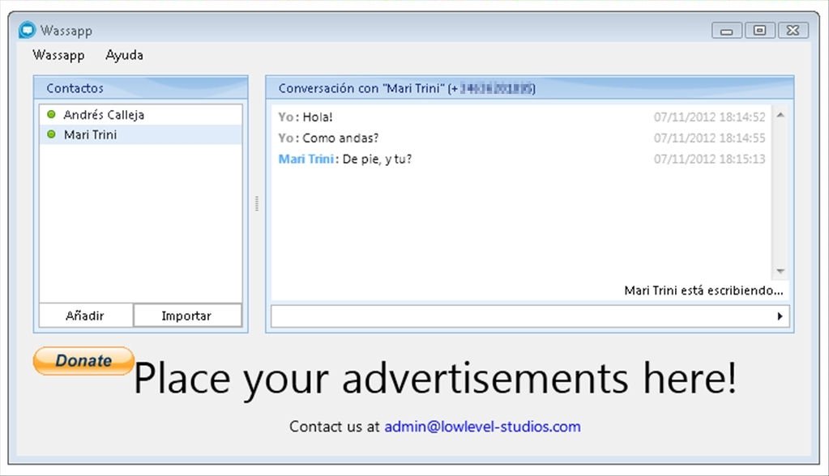Click the timestamp 07/11/2012 18:14:55
The height and width of the screenshot is (476, 829).
[710, 138]
